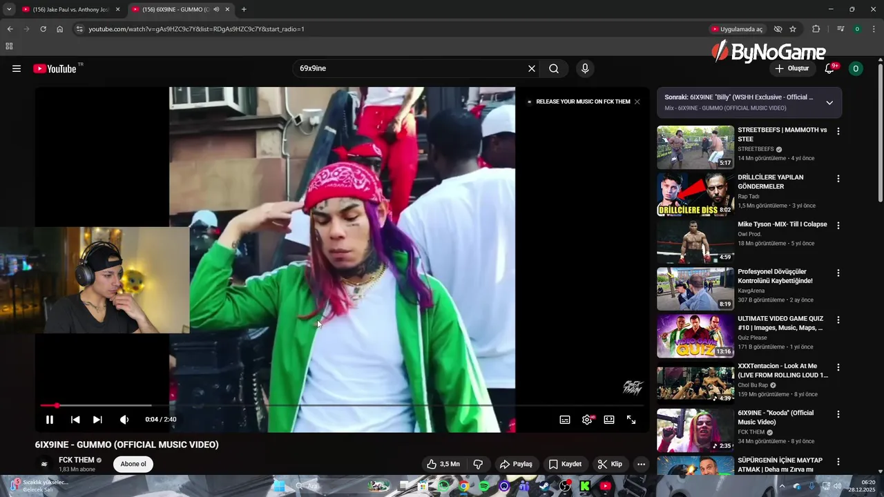
Task: Clear the 69x9ine search text
Action: 532,68
